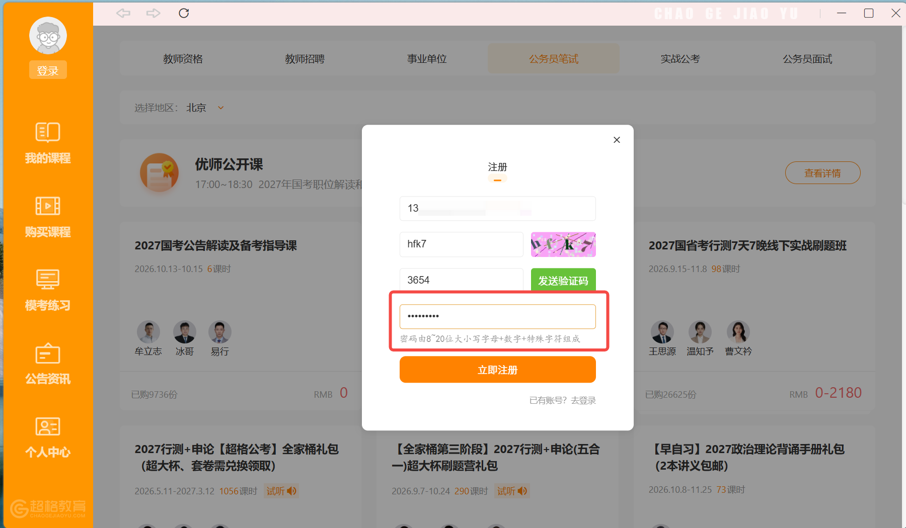Switch to 事业单位 tab
The height and width of the screenshot is (528, 906).
pos(427,59)
